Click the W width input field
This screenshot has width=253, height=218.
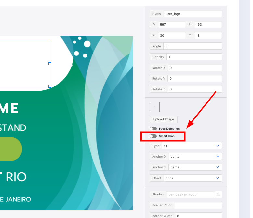(171, 24)
